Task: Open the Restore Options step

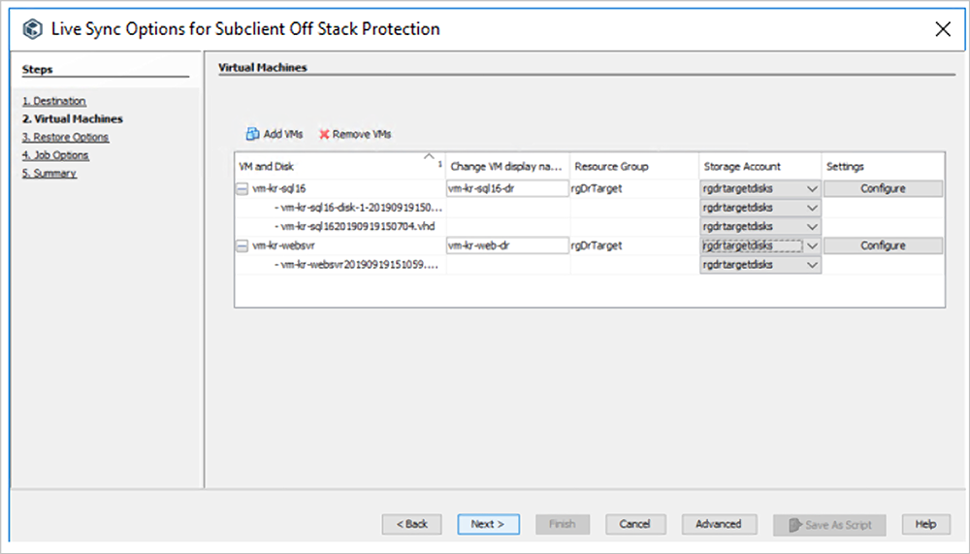Action: (x=65, y=137)
